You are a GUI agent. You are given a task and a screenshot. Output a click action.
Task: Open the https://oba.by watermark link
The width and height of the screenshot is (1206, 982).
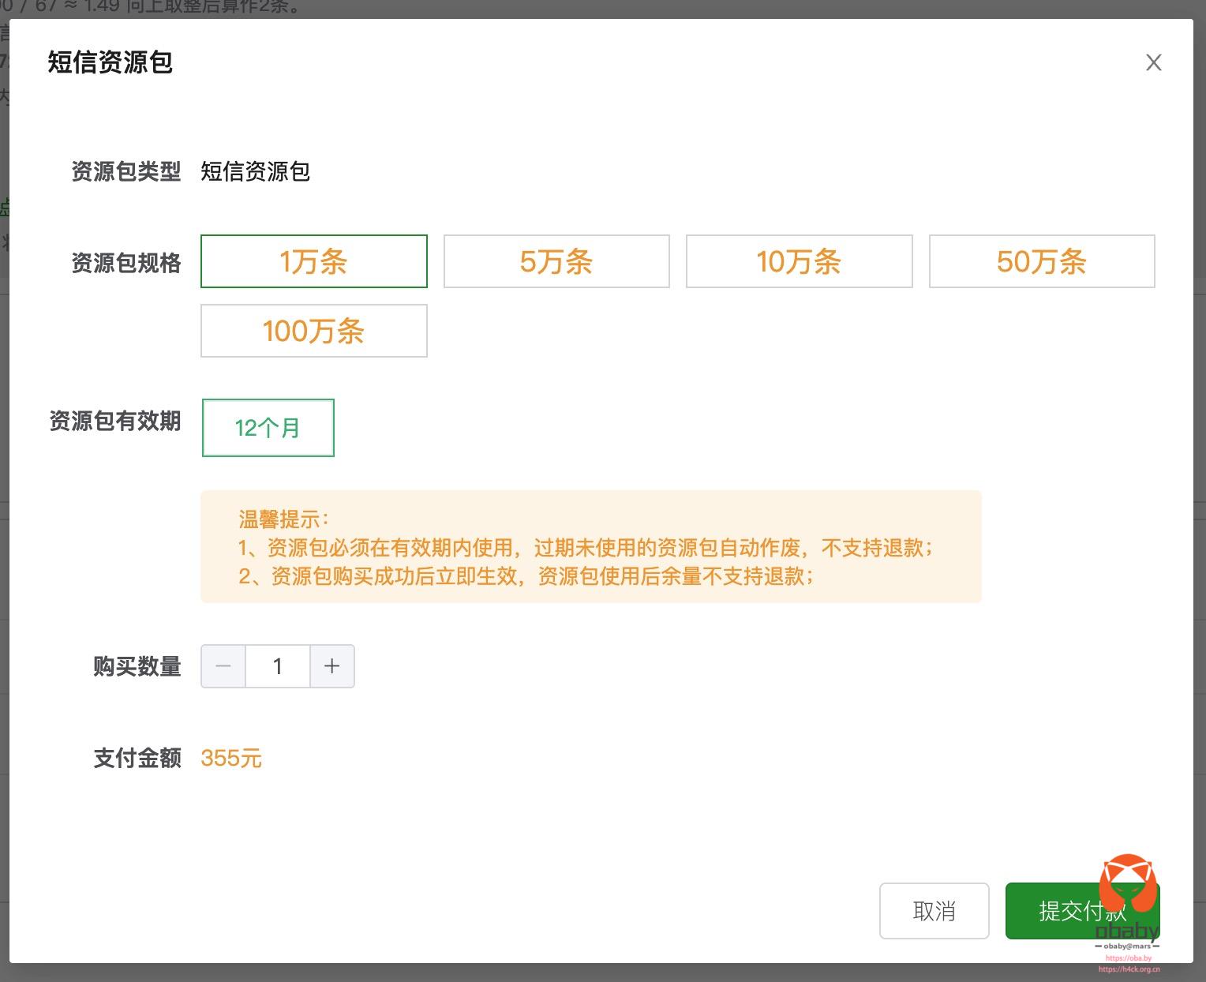coord(1128,958)
